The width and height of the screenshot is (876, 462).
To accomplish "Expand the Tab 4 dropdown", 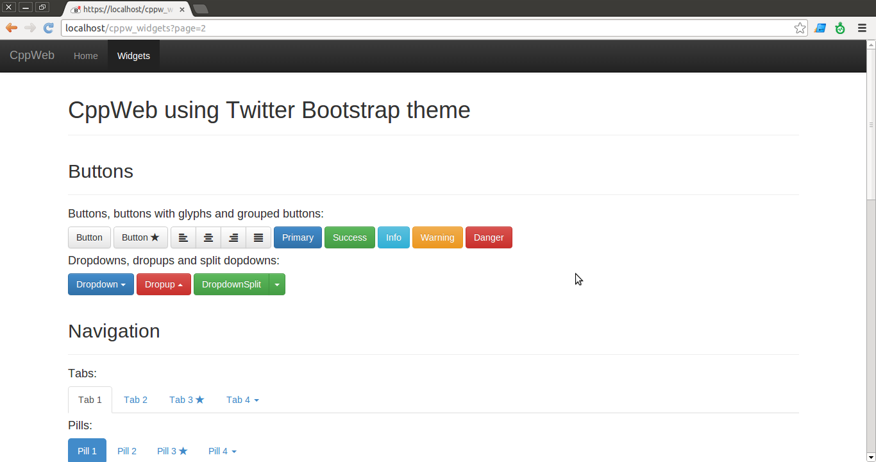I will [242, 400].
